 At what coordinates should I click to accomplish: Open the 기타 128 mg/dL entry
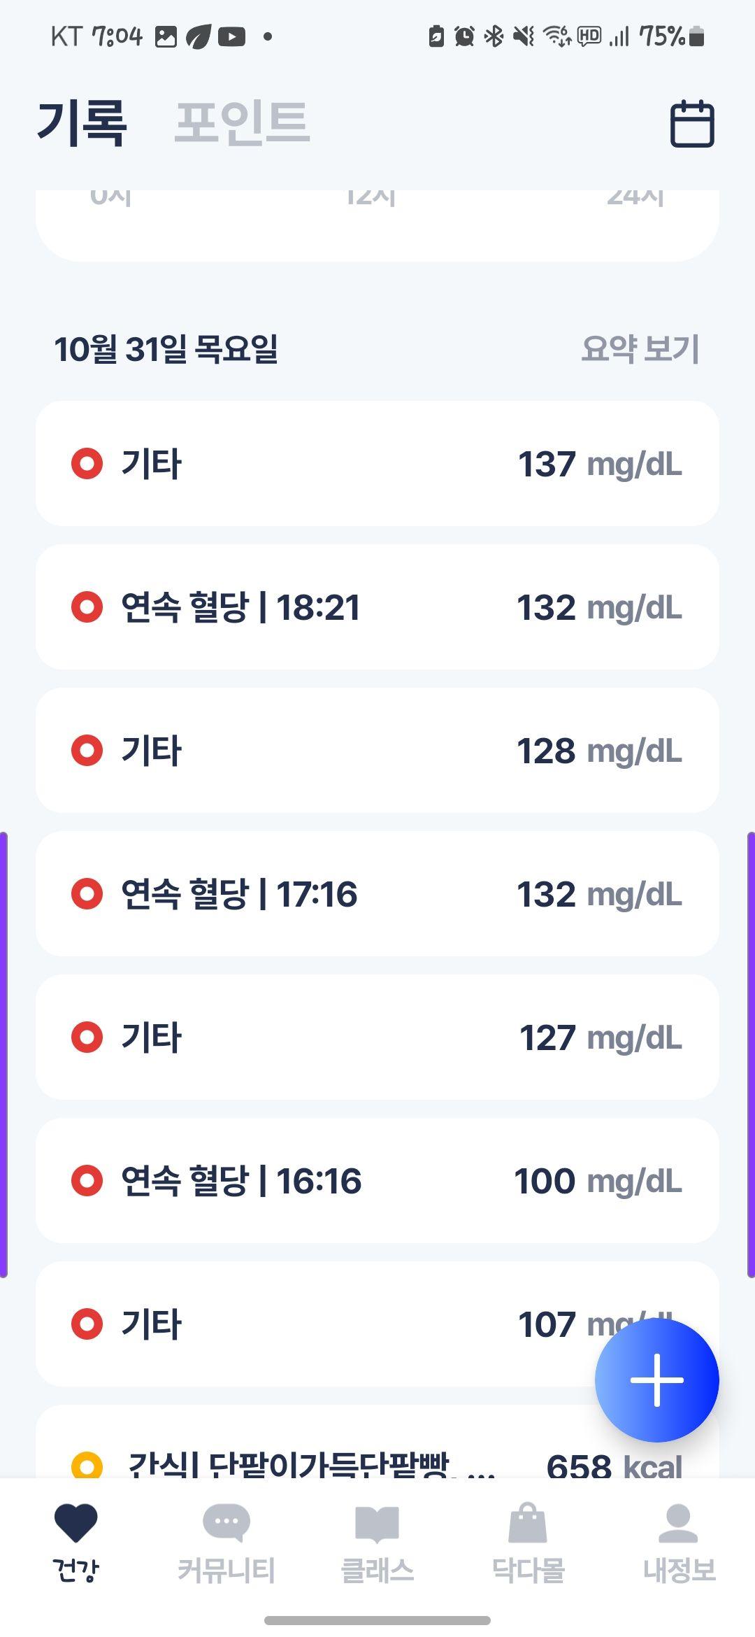point(377,750)
